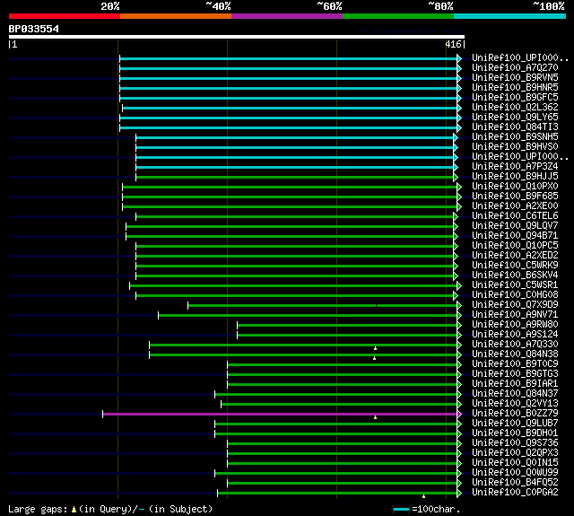Click the white query sequence bar

(x=237, y=37)
